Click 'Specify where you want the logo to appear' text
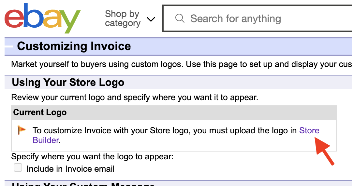The height and width of the screenshot is (186, 352). click(x=92, y=156)
